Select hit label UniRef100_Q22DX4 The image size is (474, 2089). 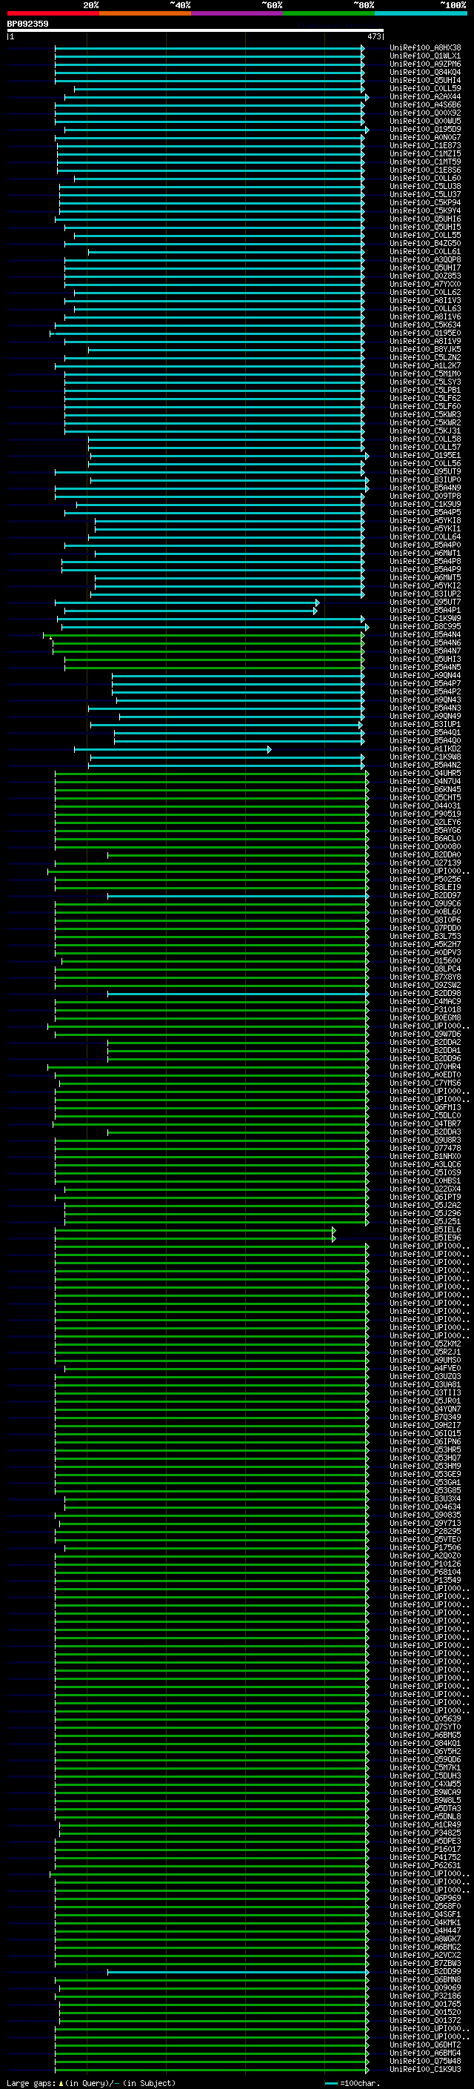[x=425, y=1189]
